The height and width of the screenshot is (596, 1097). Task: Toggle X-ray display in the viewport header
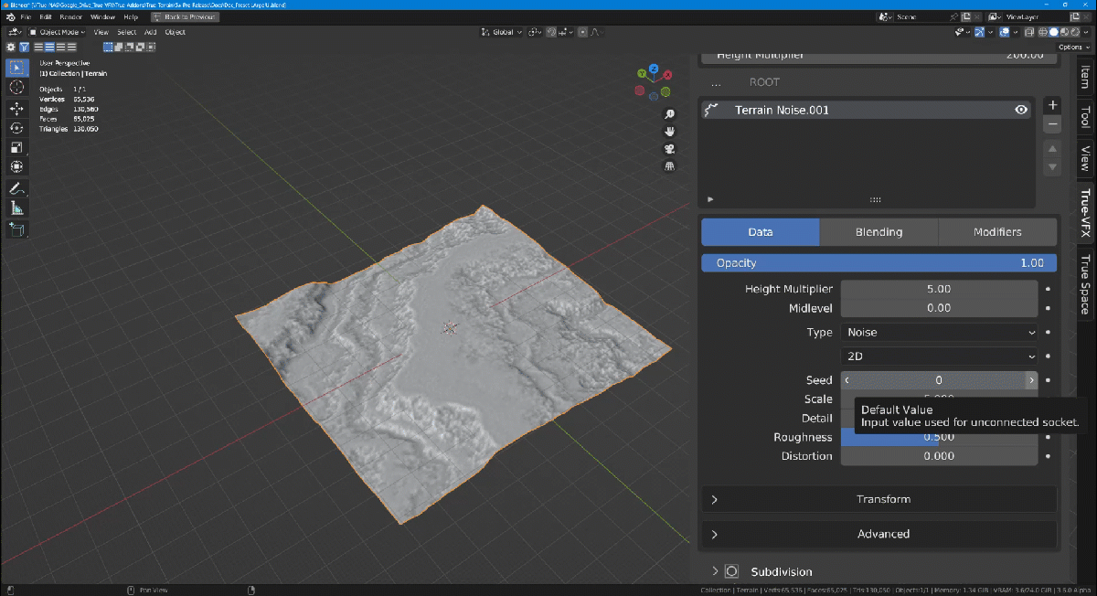[1029, 32]
